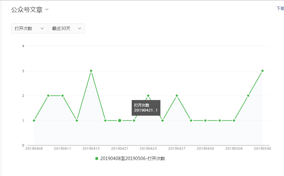
Task: Click the 20190408 first data point
Action: click(34, 120)
